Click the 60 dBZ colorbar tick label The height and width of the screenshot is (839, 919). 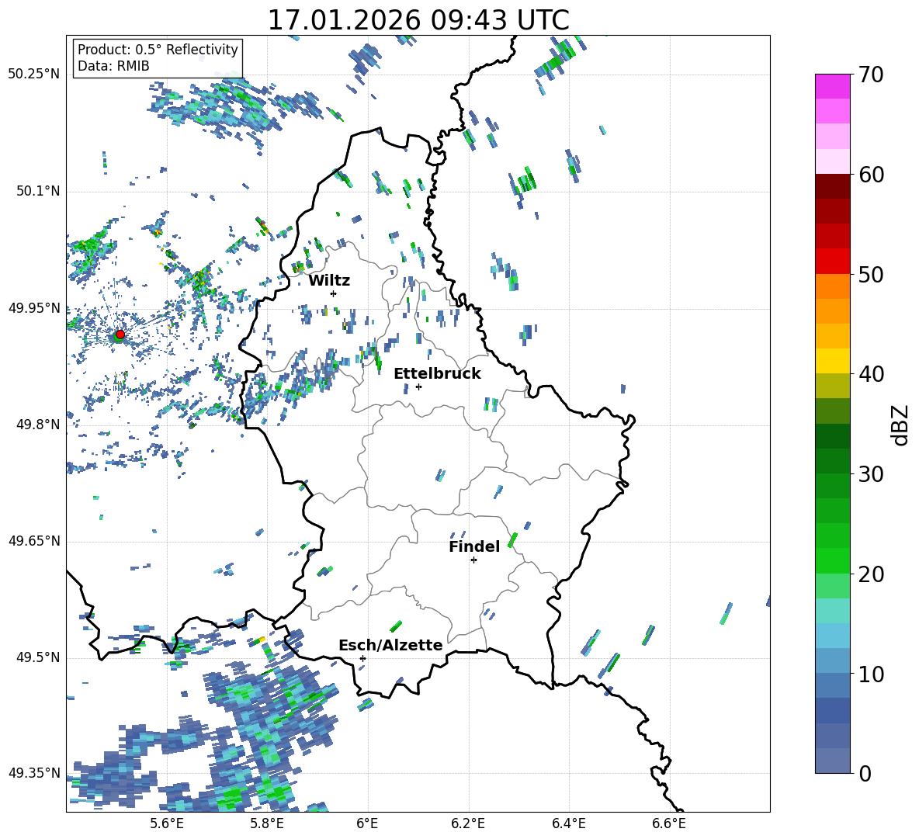871,175
